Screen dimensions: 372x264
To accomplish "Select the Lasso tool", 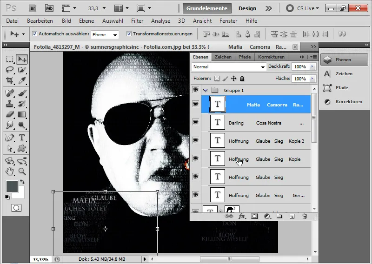I will click(10, 70).
